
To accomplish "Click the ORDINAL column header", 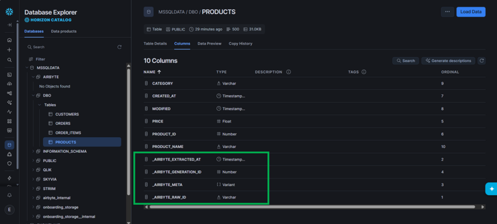I will coord(450,72).
